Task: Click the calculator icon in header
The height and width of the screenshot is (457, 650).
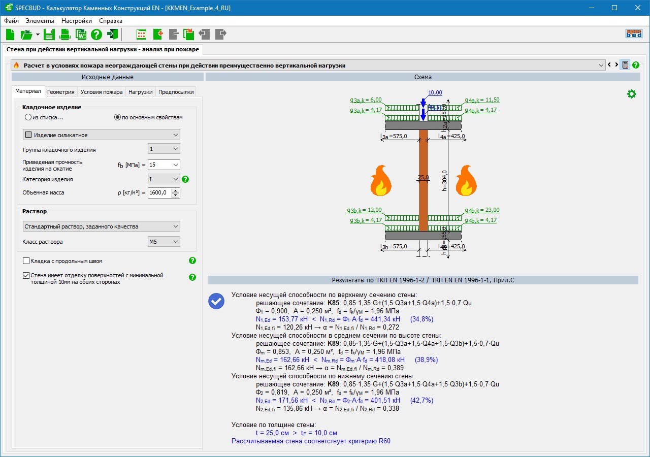Action: 625,65
